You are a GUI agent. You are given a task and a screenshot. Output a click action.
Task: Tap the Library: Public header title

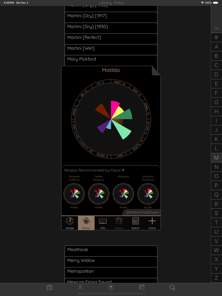click(x=111, y=3)
